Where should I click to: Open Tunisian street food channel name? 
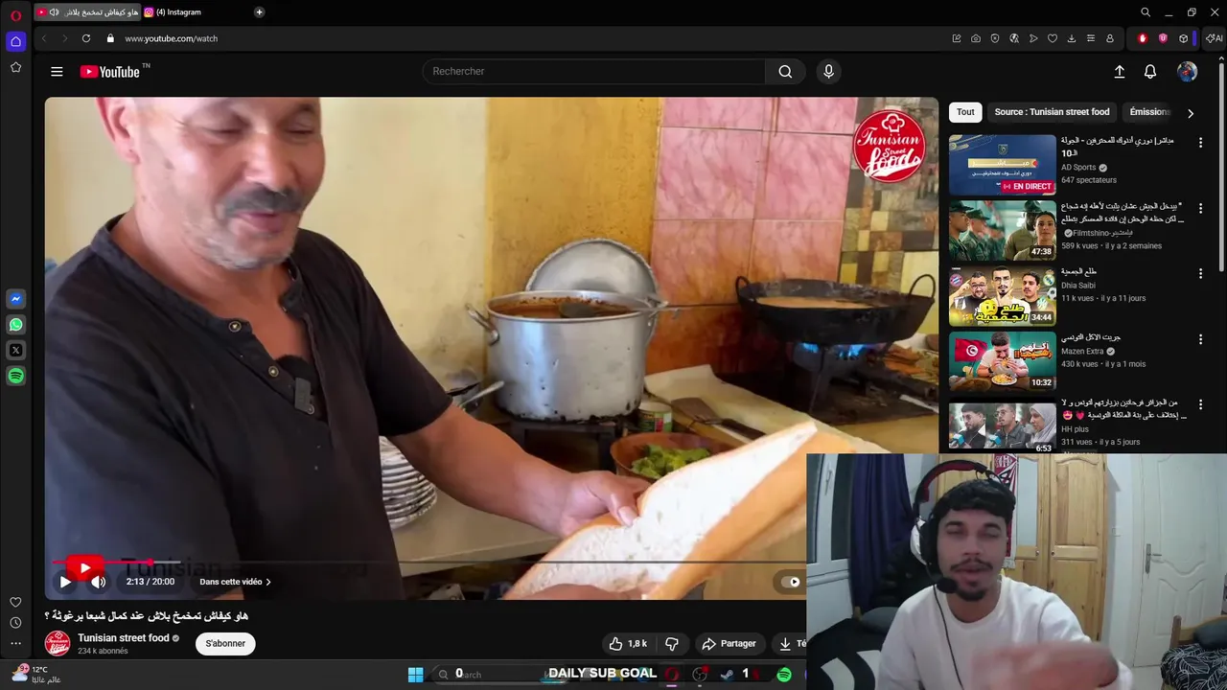pos(124,638)
